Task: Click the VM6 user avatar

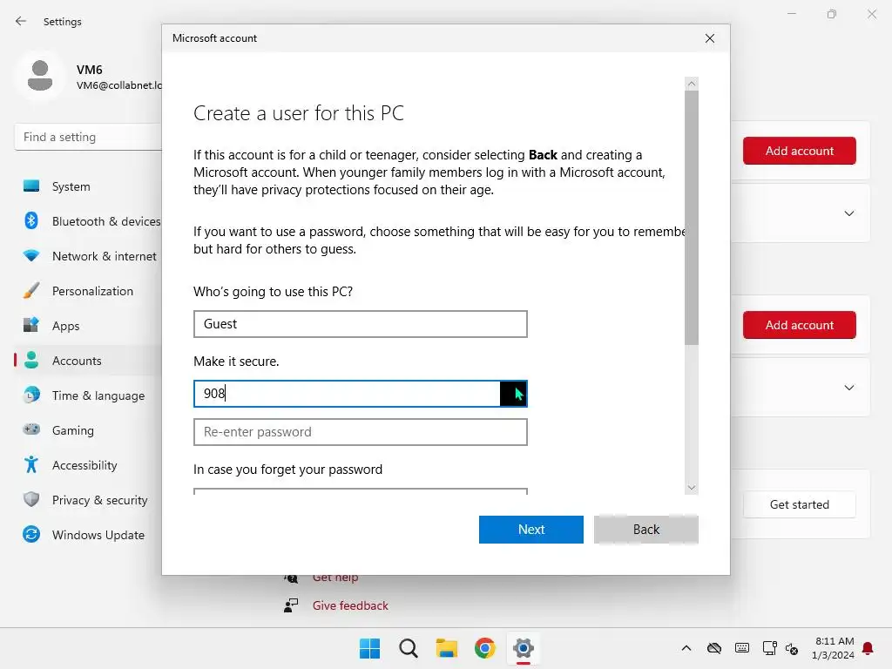Action: [x=40, y=76]
